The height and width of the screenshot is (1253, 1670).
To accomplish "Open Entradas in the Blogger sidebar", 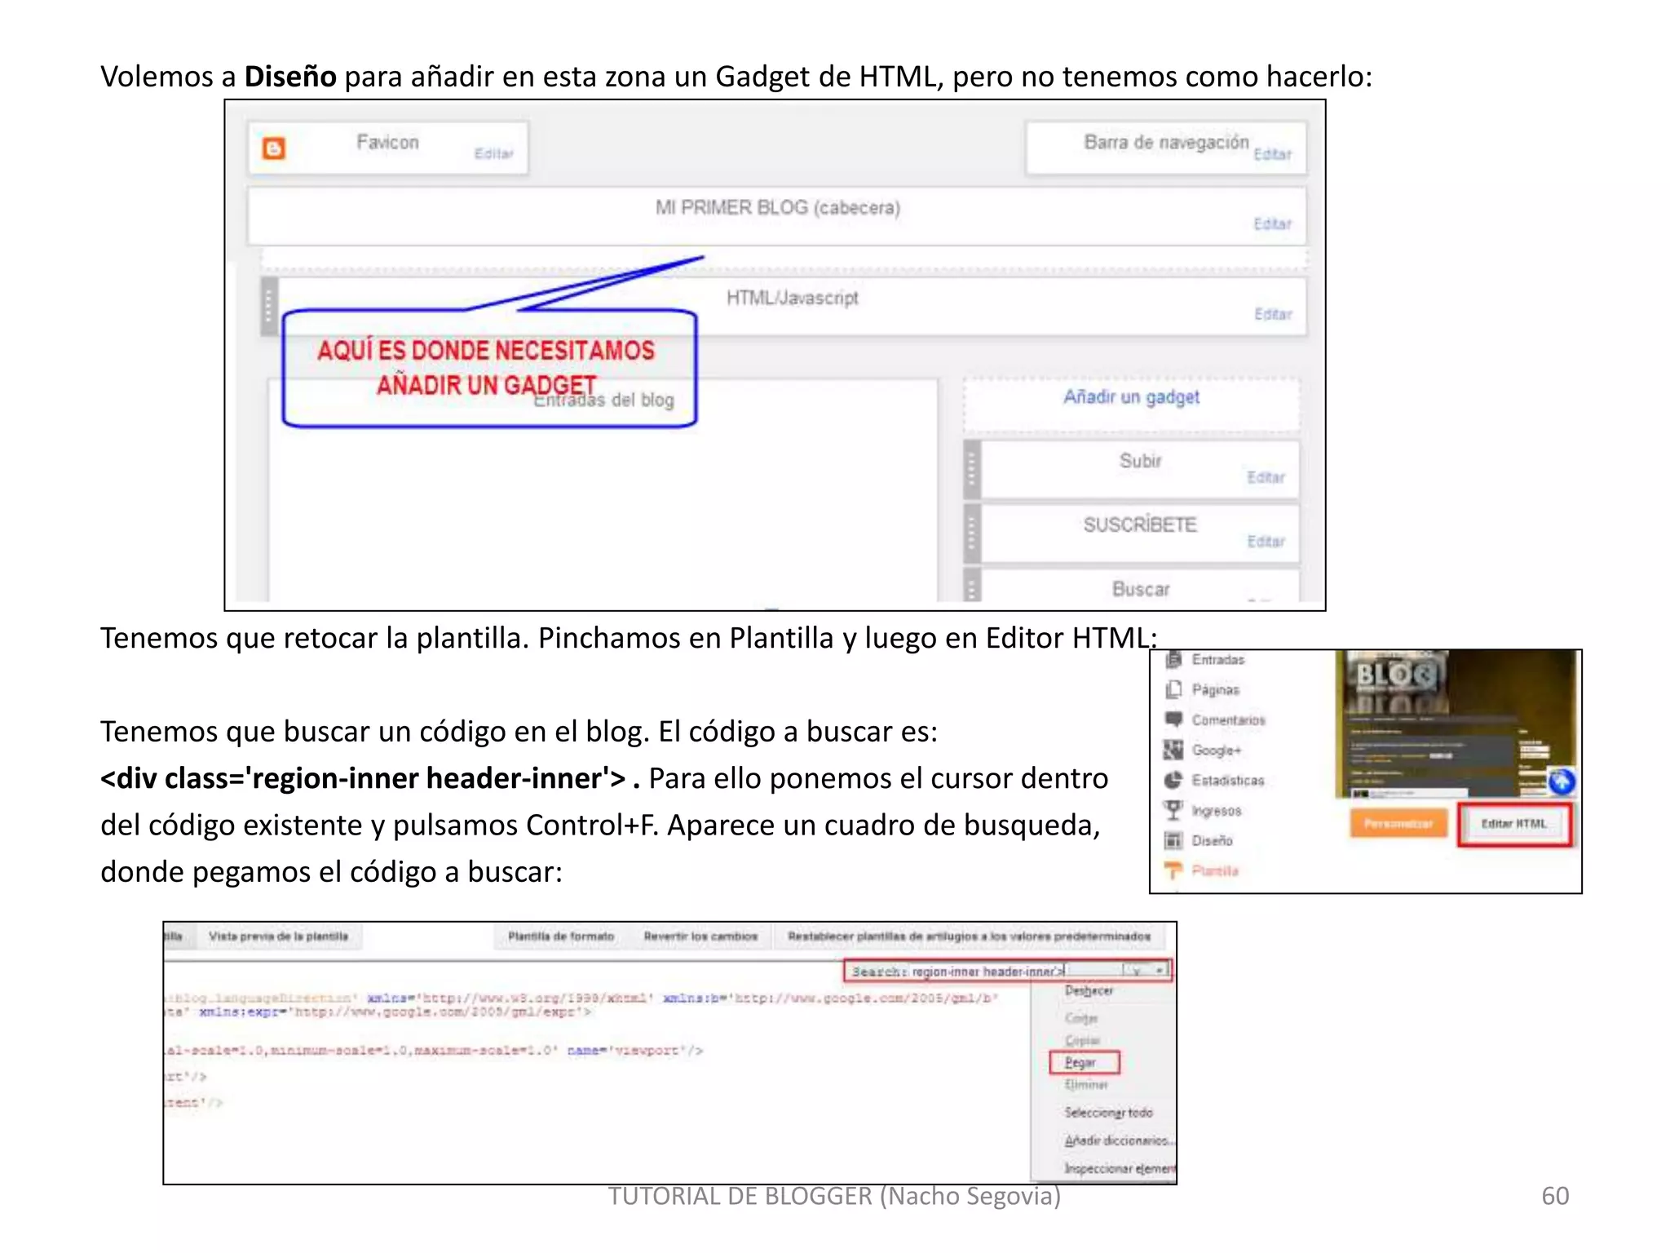I will pyautogui.click(x=1218, y=660).
